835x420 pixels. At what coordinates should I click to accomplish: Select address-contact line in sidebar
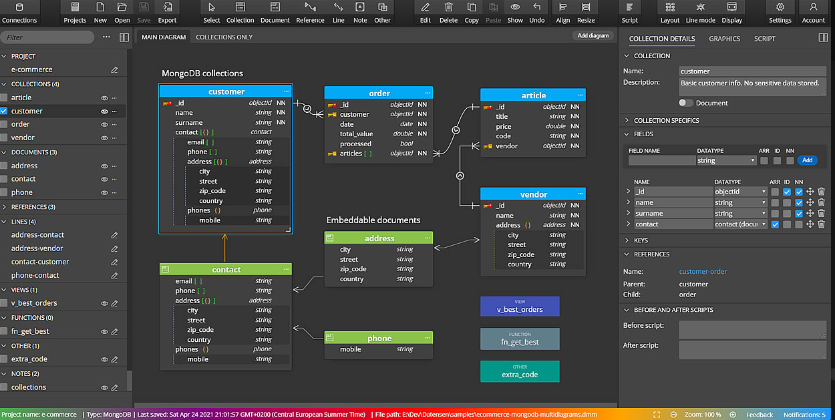pyautogui.click(x=37, y=235)
